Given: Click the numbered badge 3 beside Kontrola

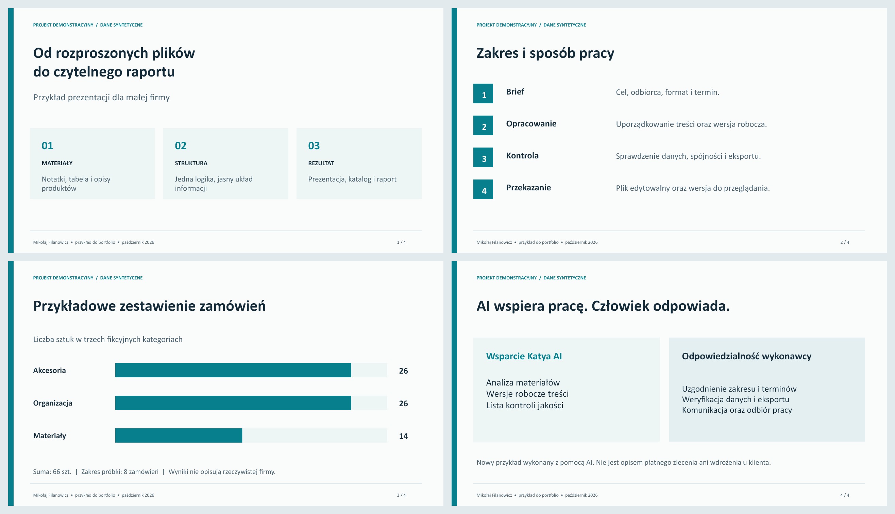Looking at the screenshot, I should [483, 157].
